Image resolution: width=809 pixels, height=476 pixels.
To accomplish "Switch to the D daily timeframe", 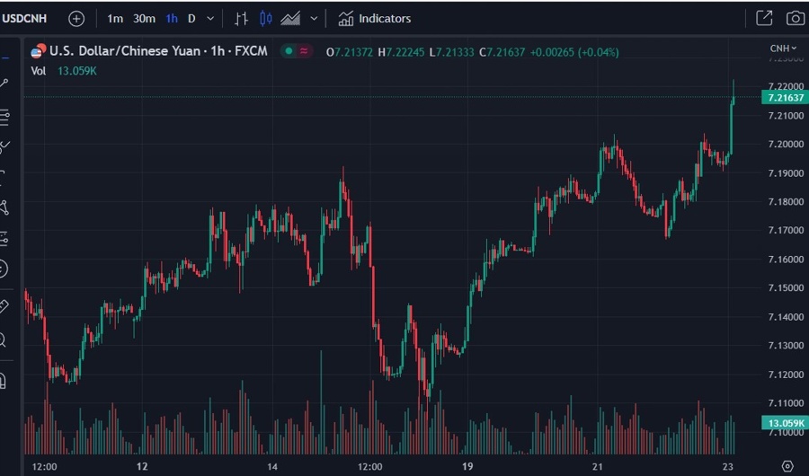I will [191, 19].
